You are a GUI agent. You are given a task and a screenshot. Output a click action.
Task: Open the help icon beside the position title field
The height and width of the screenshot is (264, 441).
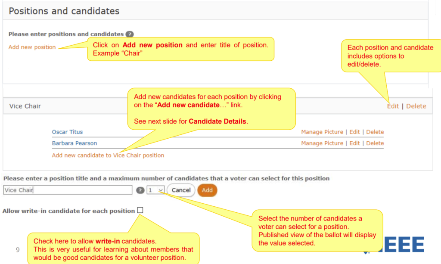tap(140, 190)
